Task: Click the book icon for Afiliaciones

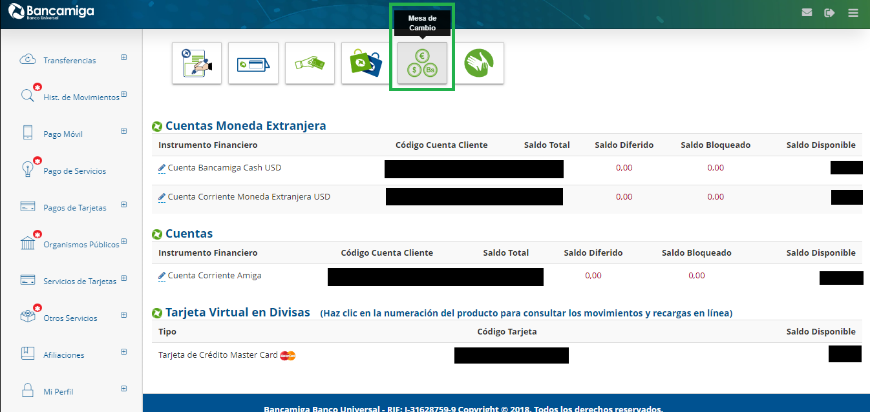Action: tap(28, 354)
